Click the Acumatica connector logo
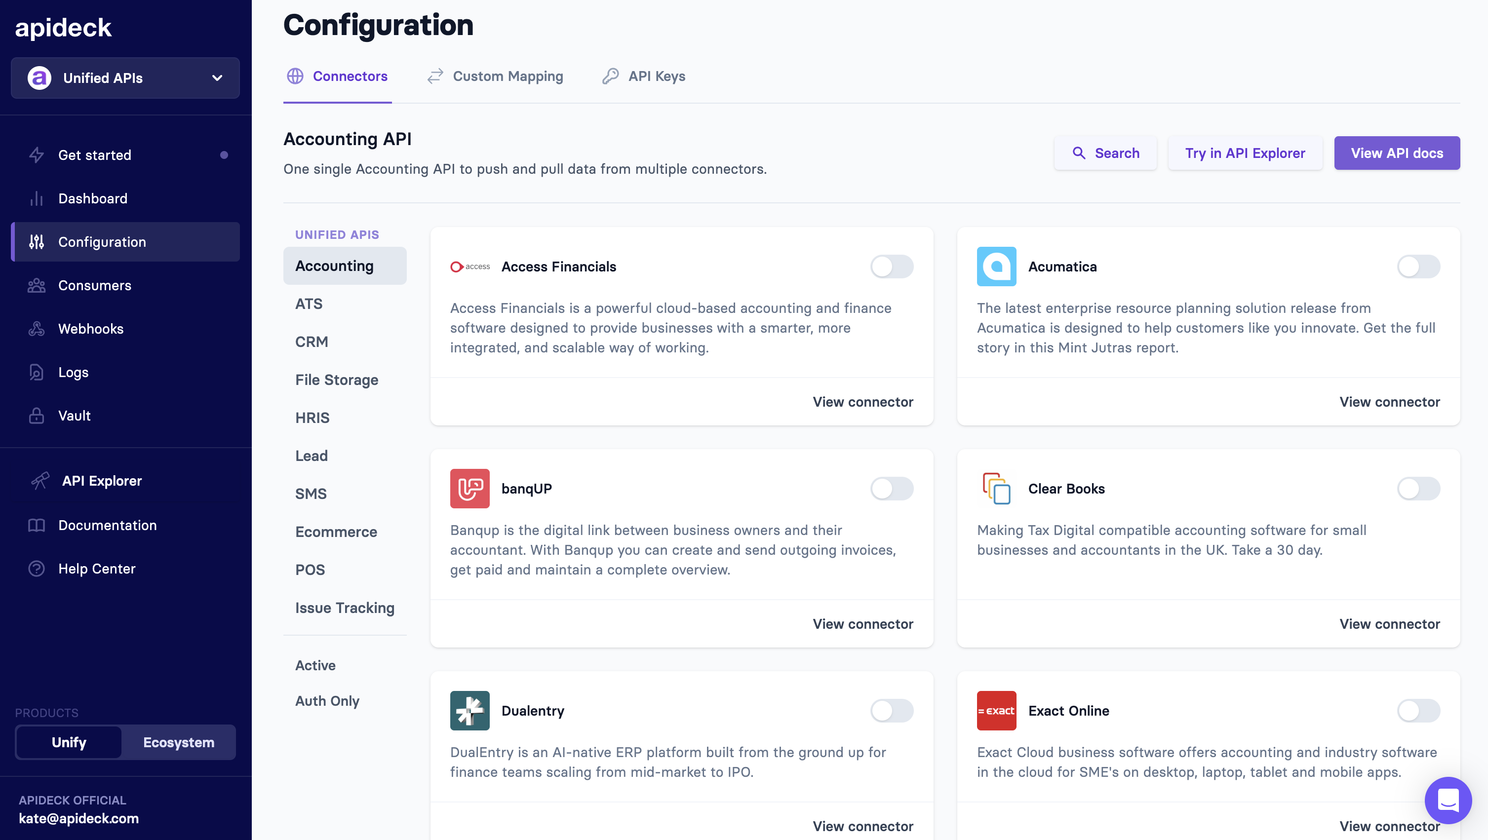1488x840 pixels. click(x=996, y=267)
